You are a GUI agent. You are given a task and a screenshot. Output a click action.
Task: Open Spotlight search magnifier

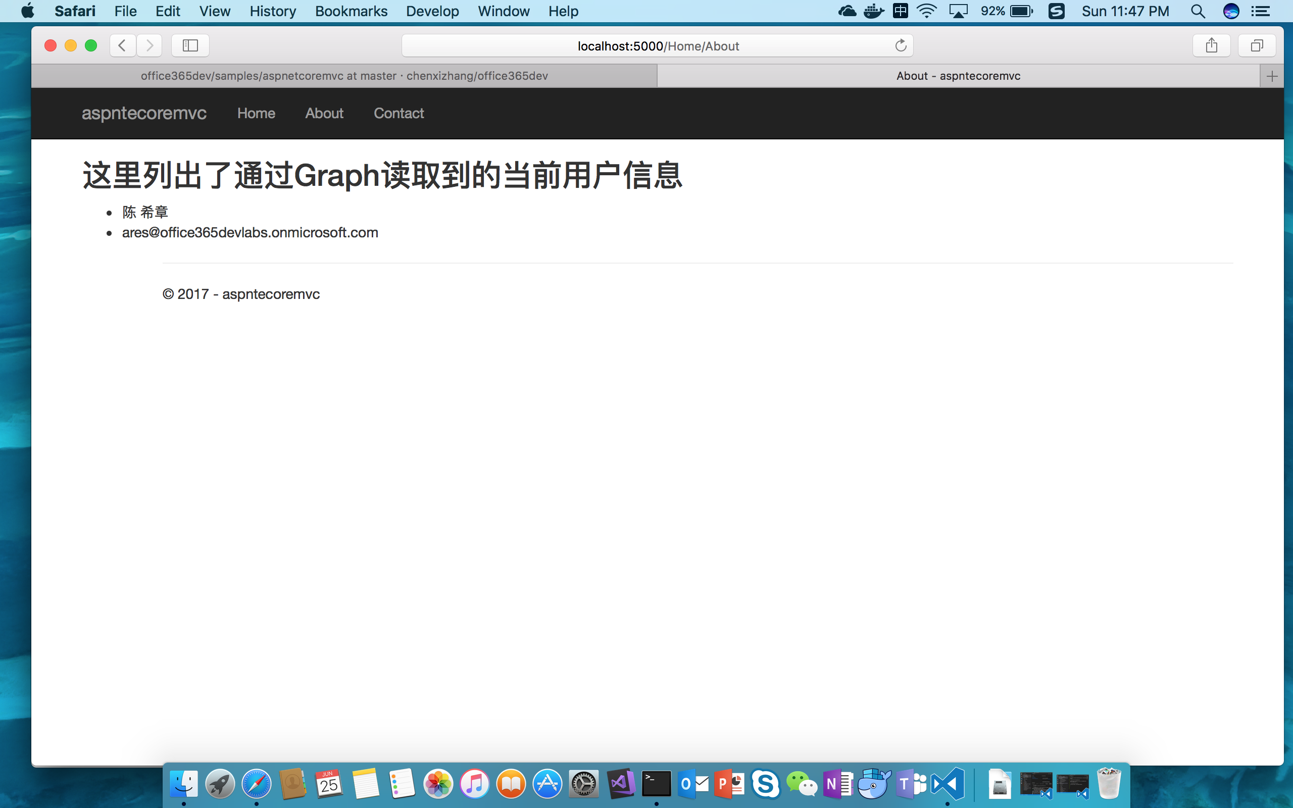pos(1198,11)
